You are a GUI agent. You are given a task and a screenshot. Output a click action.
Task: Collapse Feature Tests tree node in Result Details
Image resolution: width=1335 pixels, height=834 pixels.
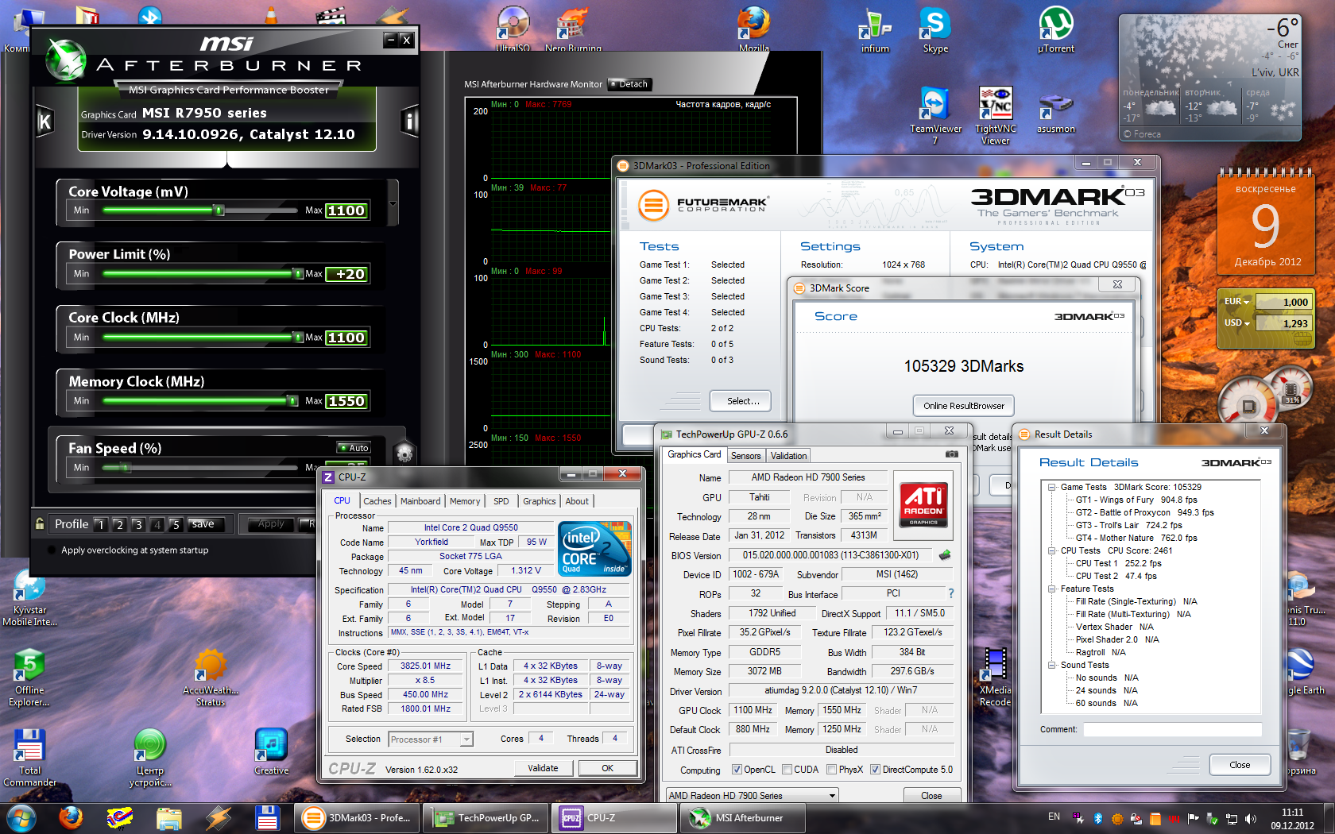1051,589
